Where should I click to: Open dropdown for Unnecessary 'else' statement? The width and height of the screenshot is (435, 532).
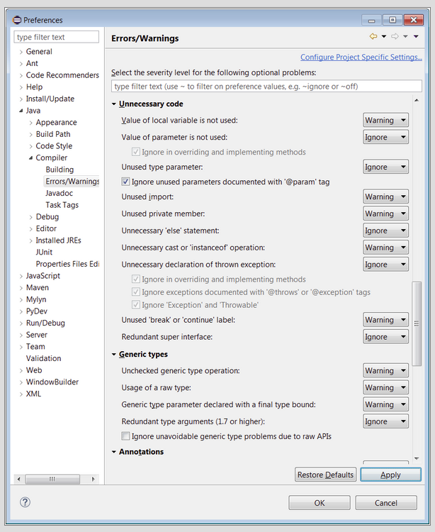(x=385, y=231)
